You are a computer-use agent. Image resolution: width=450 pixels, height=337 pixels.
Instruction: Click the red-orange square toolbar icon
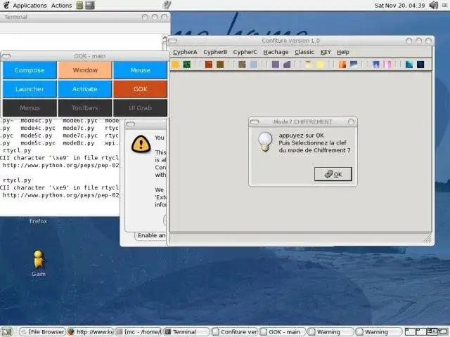209,65
